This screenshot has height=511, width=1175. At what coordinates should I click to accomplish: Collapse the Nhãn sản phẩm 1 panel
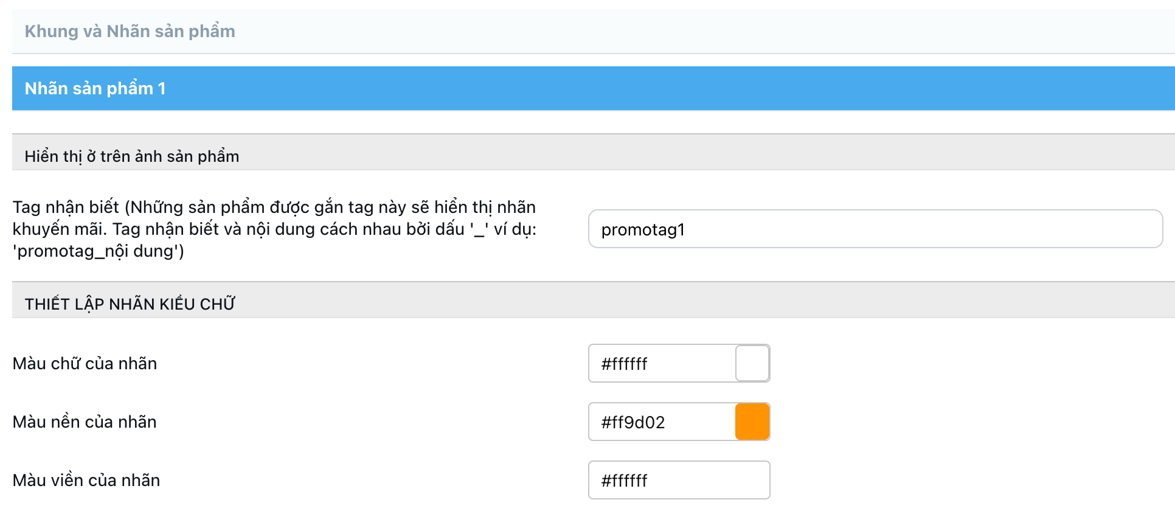tap(593, 88)
